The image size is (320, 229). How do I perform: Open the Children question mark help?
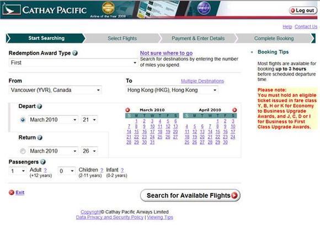coord(102,170)
